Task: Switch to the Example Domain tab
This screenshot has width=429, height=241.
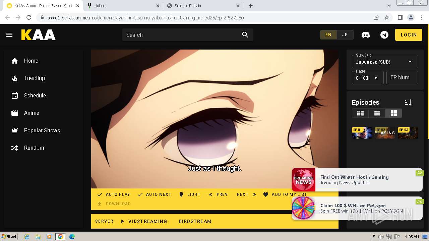Action: click(203, 6)
